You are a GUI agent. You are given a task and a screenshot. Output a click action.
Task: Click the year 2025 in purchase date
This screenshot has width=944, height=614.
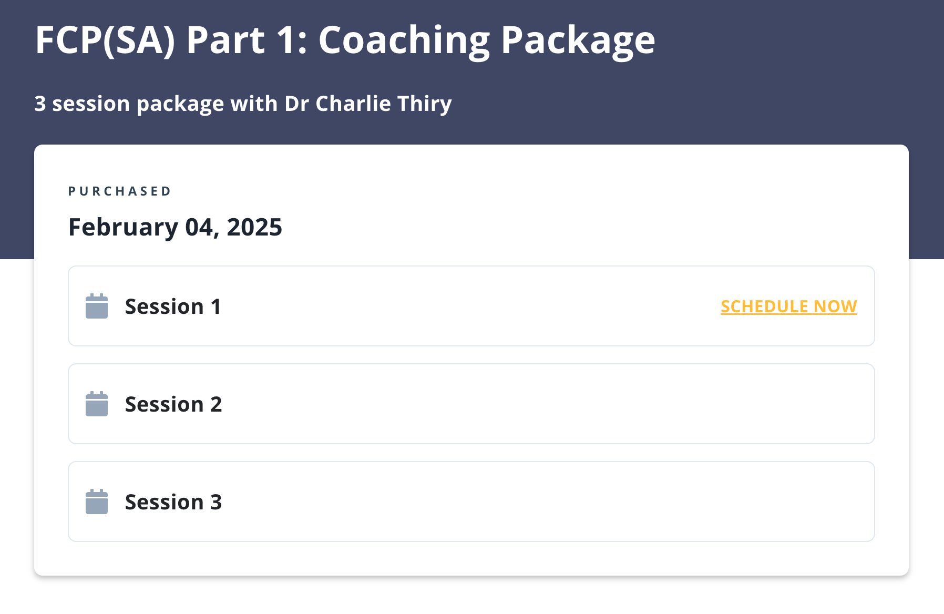coord(254,228)
